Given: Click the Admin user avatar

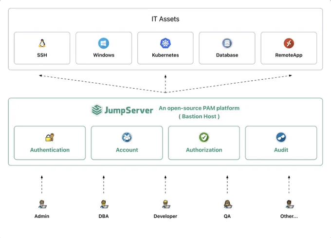Looking at the screenshot, I should pos(42,204).
